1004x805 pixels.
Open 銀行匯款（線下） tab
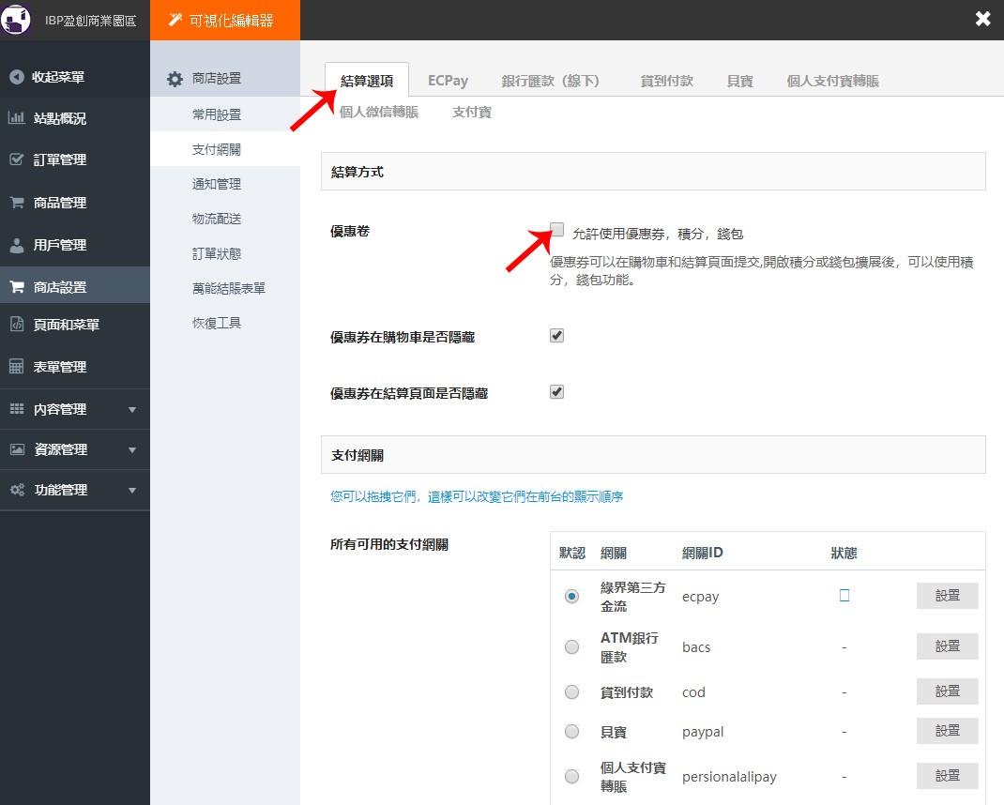pyautogui.click(x=550, y=80)
